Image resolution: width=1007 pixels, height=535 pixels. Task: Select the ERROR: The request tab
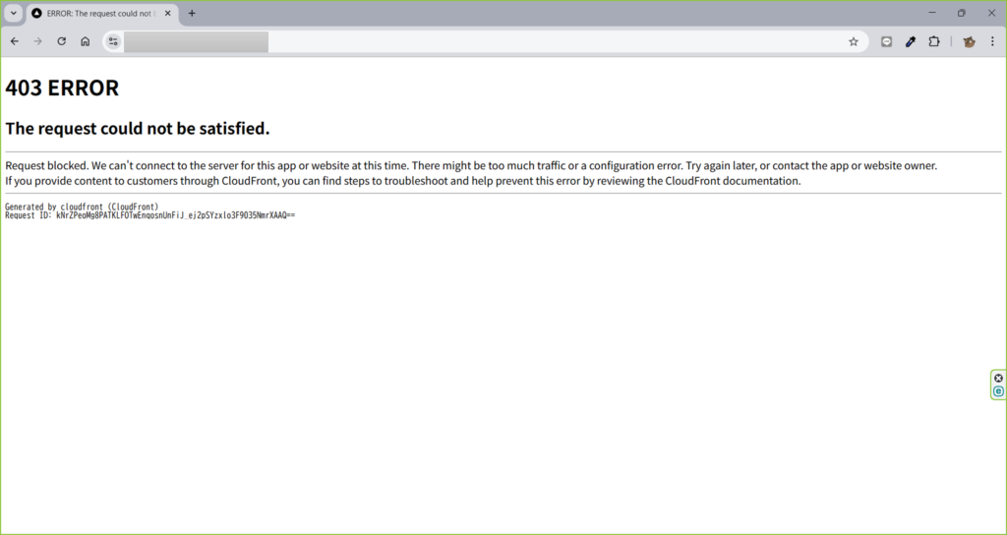click(x=98, y=14)
